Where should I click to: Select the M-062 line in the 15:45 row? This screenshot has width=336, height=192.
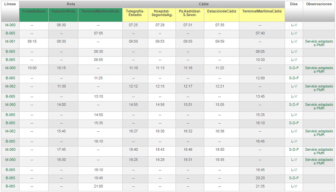pos(10,131)
